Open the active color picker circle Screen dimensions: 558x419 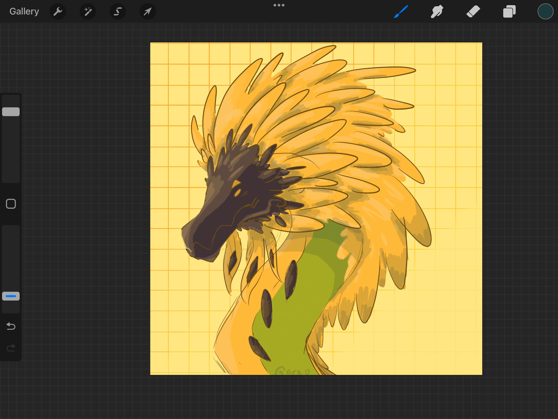545,11
